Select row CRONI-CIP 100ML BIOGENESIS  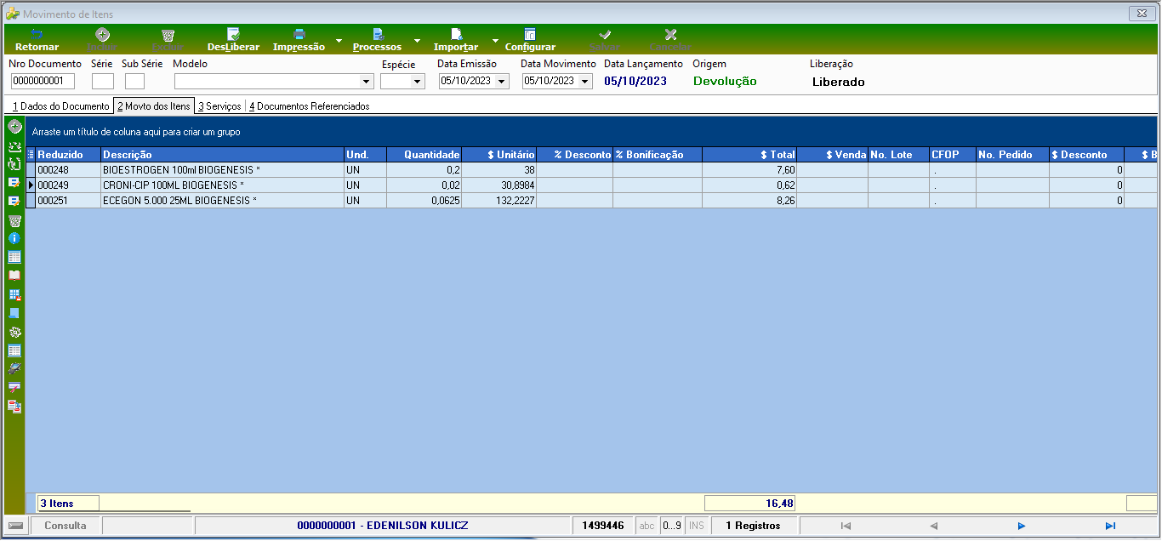pyautogui.click(x=591, y=185)
